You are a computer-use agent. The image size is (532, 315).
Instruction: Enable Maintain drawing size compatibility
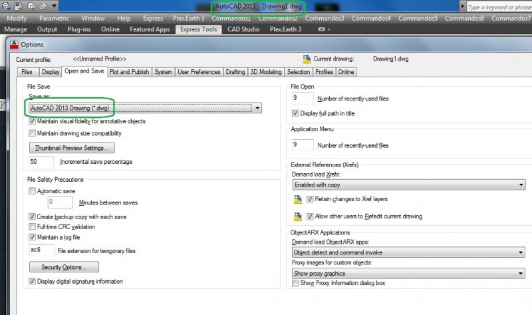tap(32, 133)
